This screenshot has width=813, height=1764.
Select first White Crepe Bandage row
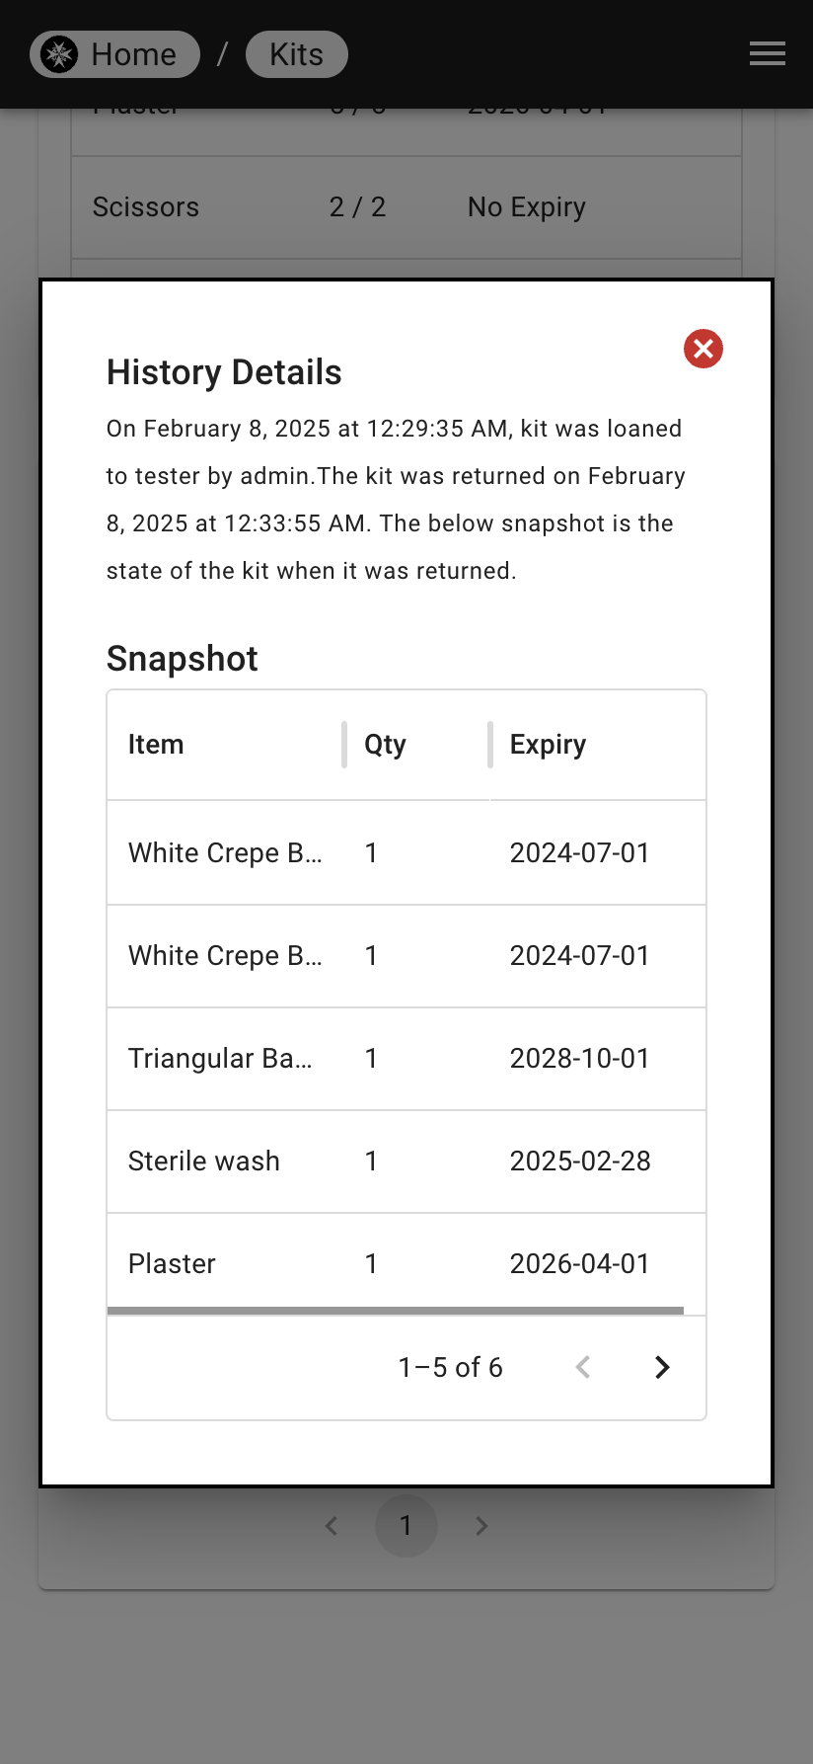tap(406, 853)
